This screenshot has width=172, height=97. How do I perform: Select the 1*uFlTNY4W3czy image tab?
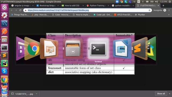point(148,5)
